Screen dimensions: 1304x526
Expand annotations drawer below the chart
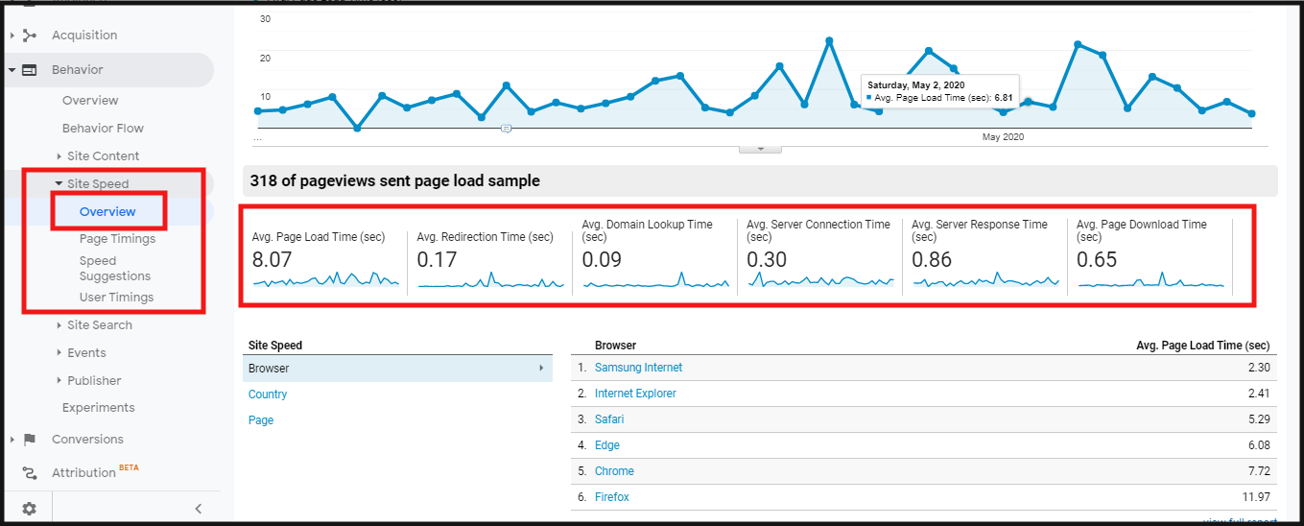pyautogui.click(x=760, y=149)
